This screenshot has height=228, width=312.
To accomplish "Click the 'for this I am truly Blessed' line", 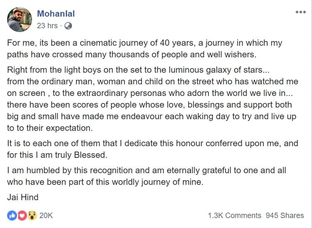I will (x=57, y=155).
